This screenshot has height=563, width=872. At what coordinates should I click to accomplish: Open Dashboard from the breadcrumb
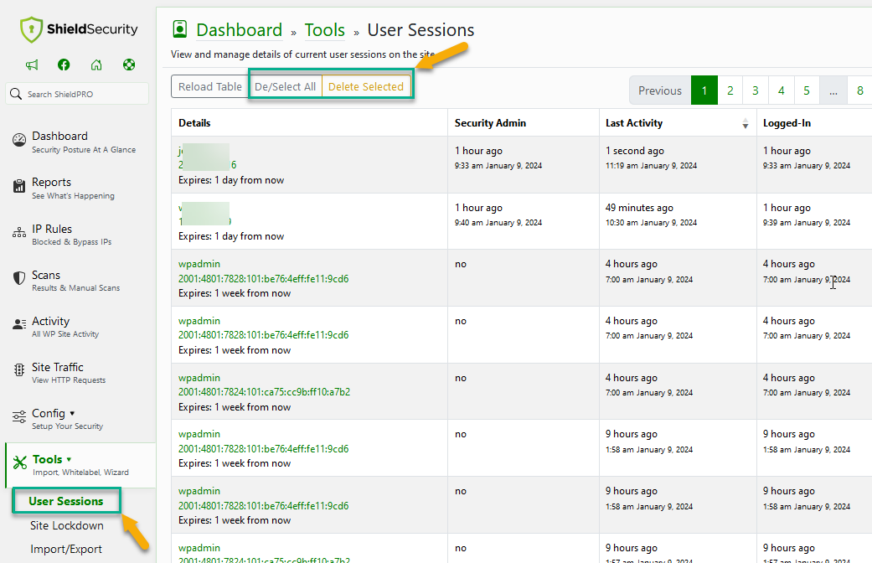click(239, 29)
